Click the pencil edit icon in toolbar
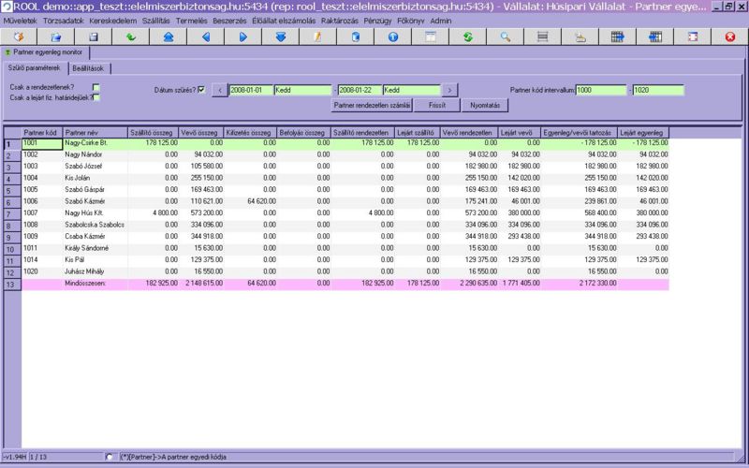Image resolution: width=749 pixels, height=468 pixels. pyautogui.click(x=317, y=37)
